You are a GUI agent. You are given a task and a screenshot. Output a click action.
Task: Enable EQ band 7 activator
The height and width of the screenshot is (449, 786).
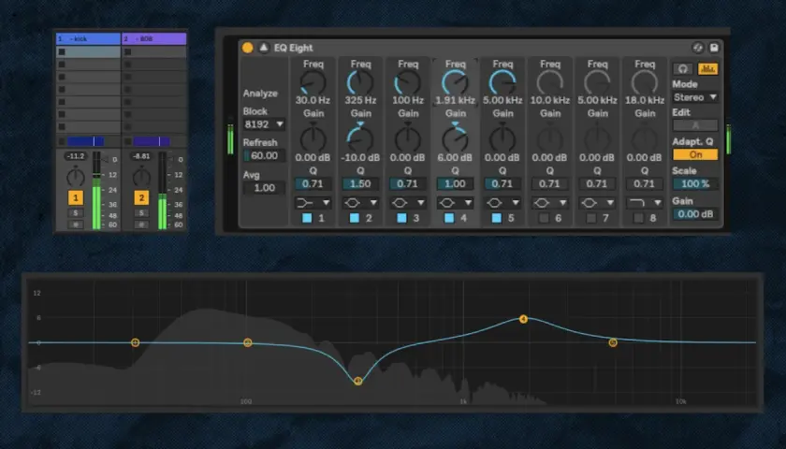click(x=591, y=218)
